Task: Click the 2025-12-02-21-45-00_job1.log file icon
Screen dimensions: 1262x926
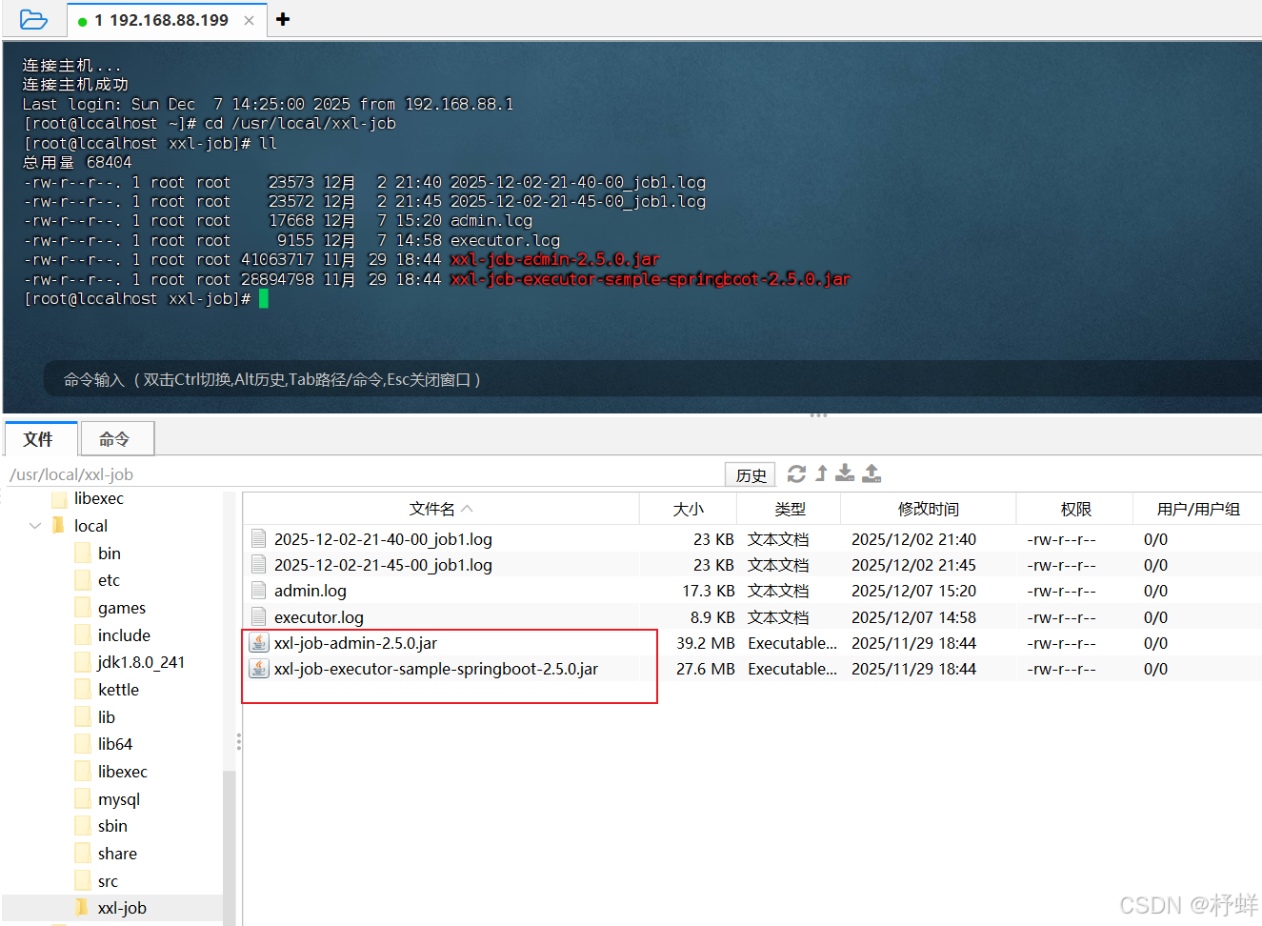Action: 258,564
